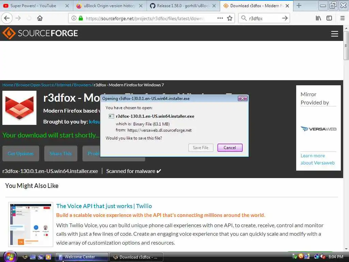Click the r3dfox red fox project logo
This screenshot has width=349, height=262.
(19, 108)
